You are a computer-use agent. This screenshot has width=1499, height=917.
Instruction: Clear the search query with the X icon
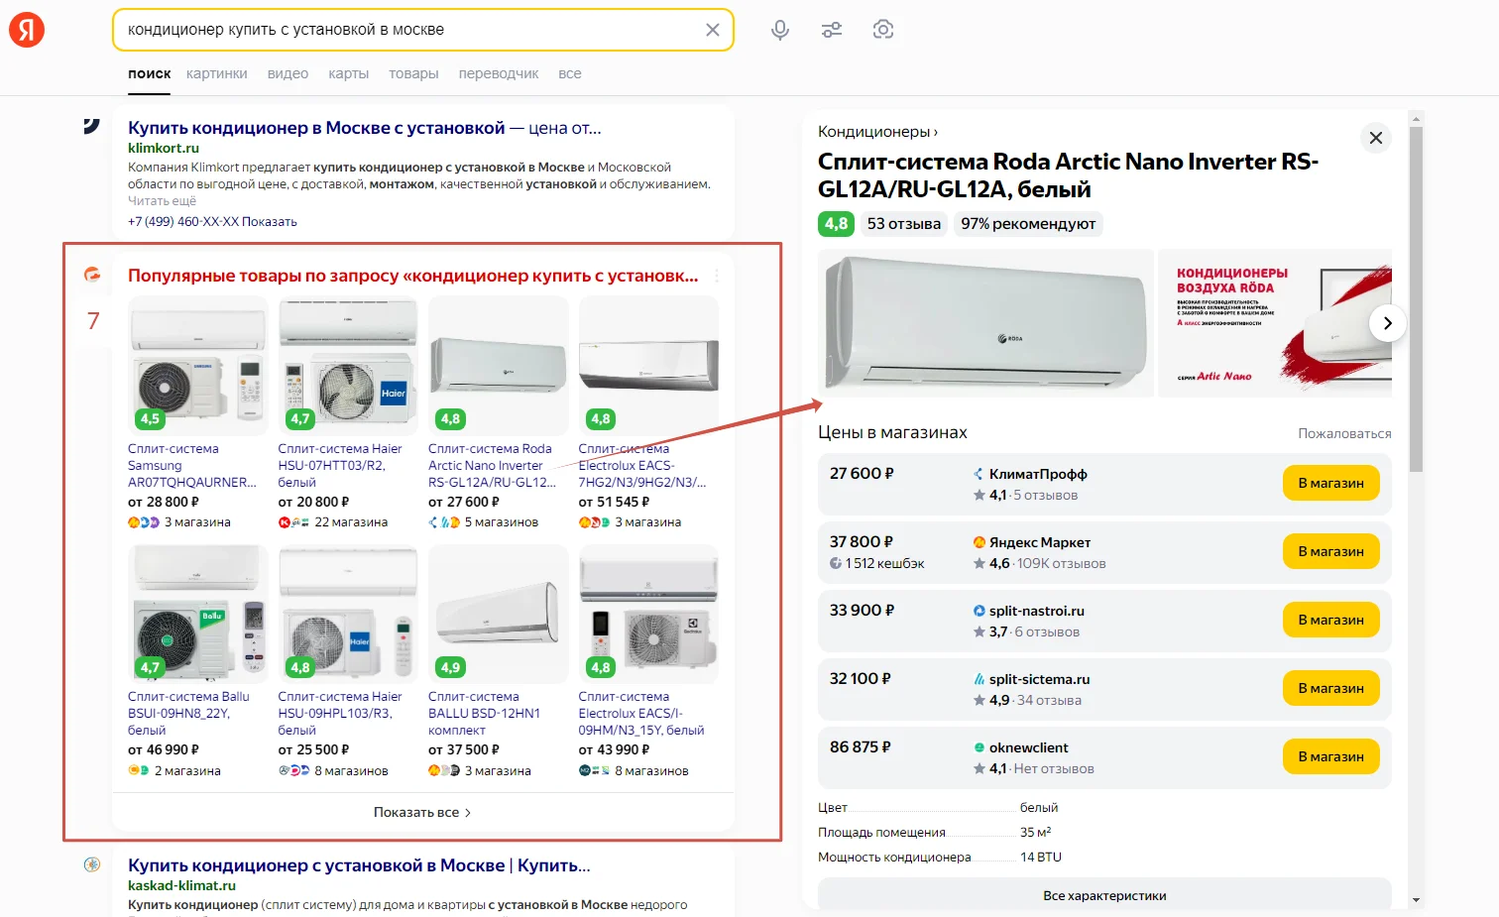712,30
